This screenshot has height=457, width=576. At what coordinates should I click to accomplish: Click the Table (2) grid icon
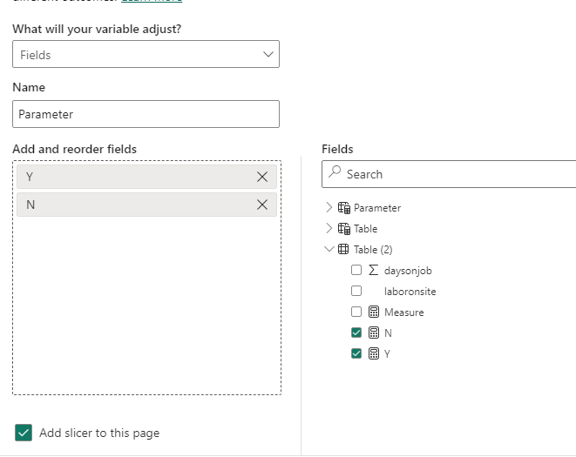click(343, 249)
